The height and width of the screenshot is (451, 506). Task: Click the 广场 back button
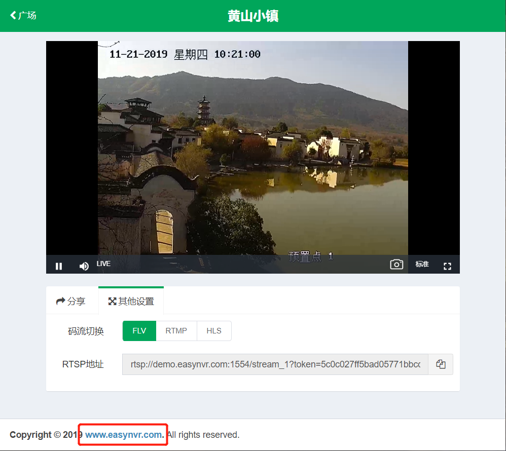coord(23,15)
